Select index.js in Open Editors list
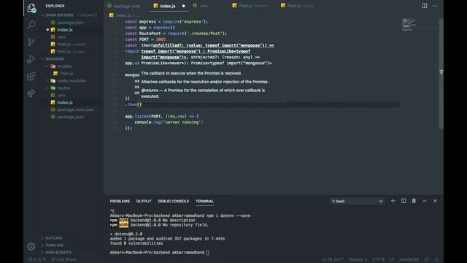467x263 pixels. coord(65,30)
